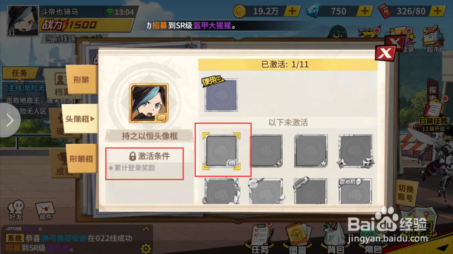
Task: Add gold coins with plus button
Action: pyautogui.click(x=292, y=12)
